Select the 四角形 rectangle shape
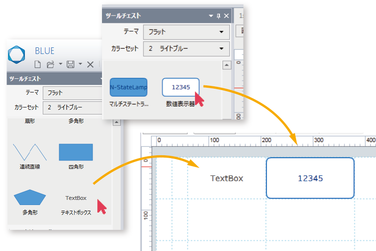 click(76, 152)
